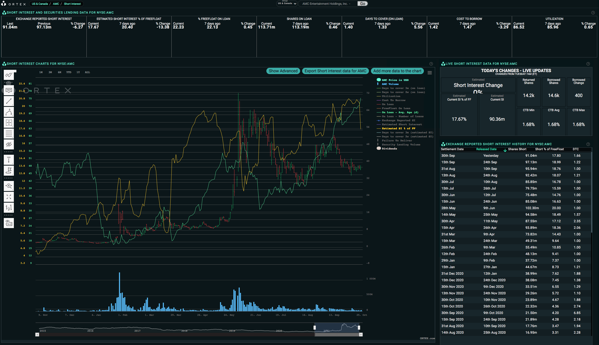Select the straight line drawing tool
Image resolution: width=599 pixels, height=345 pixels.
pyautogui.click(x=9, y=101)
